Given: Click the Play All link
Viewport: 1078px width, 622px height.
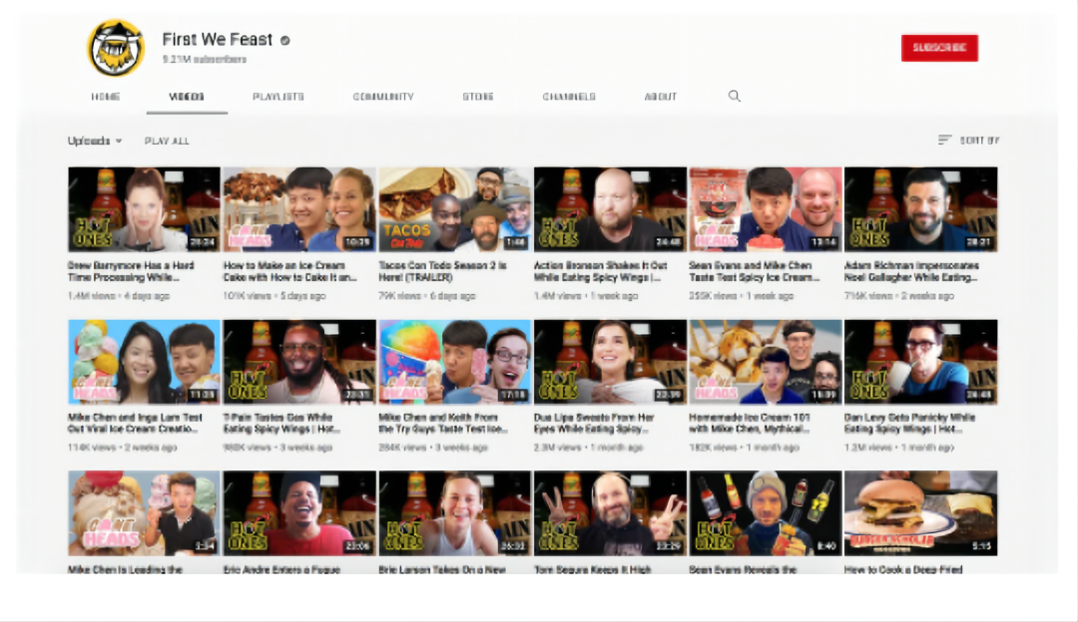Looking at the screenshot, I should pyautogui.click(x=167, y=141).
